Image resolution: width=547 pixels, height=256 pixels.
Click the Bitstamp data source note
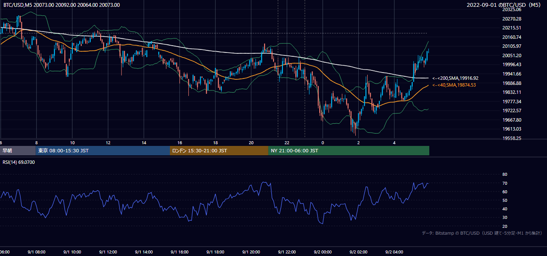(482, 233)
